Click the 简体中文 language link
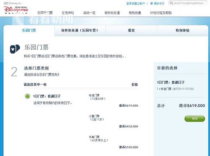The image size is (210, 156). (x=159, y=3)
